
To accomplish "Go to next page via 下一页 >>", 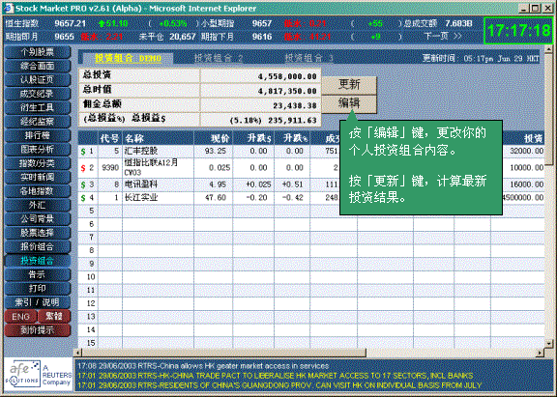I will point(443,36).
